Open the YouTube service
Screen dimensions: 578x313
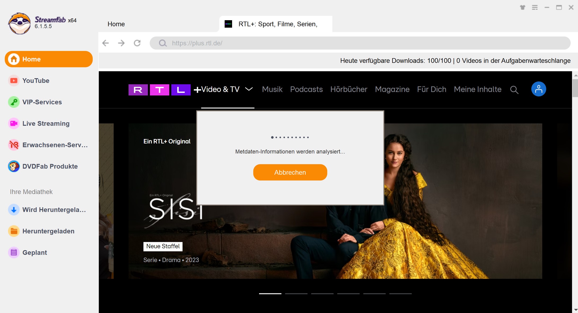[49, 81]
